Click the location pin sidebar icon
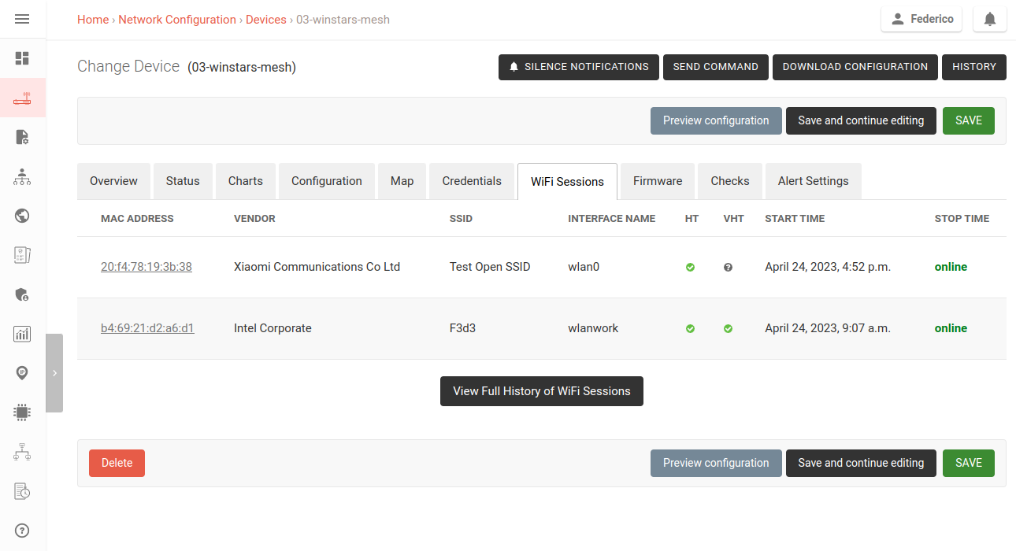The height and width of the screenshot is (551, 1016). click(22, 373)
